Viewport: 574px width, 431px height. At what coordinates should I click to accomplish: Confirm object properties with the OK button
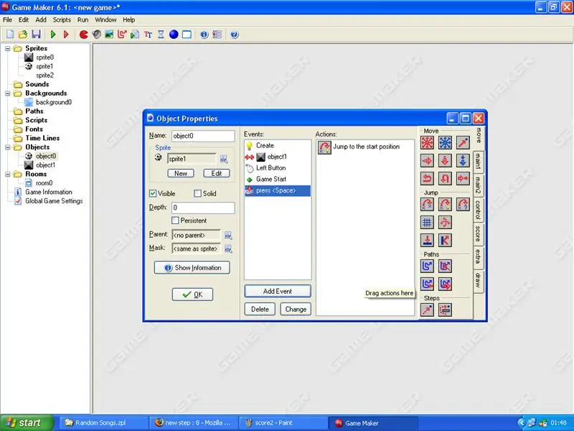(x=192, y=295)
